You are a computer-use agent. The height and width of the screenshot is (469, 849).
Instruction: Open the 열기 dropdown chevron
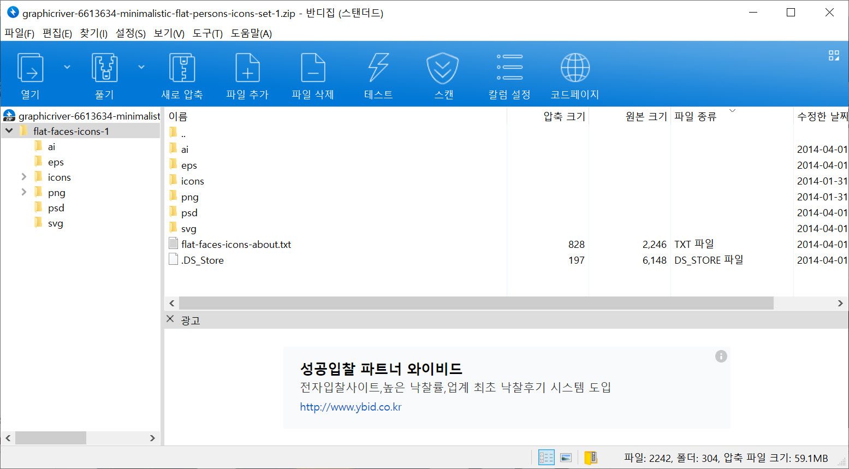66,66
